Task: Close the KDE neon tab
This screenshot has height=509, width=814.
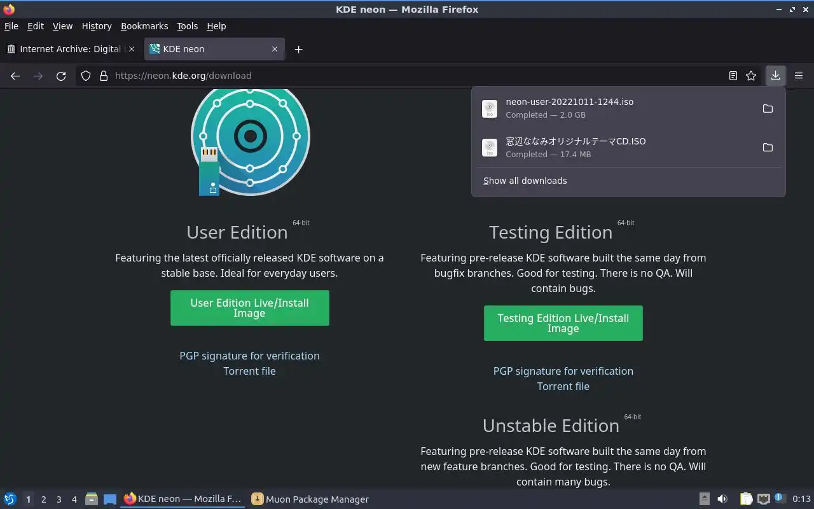Action: [x=275, y=49]
